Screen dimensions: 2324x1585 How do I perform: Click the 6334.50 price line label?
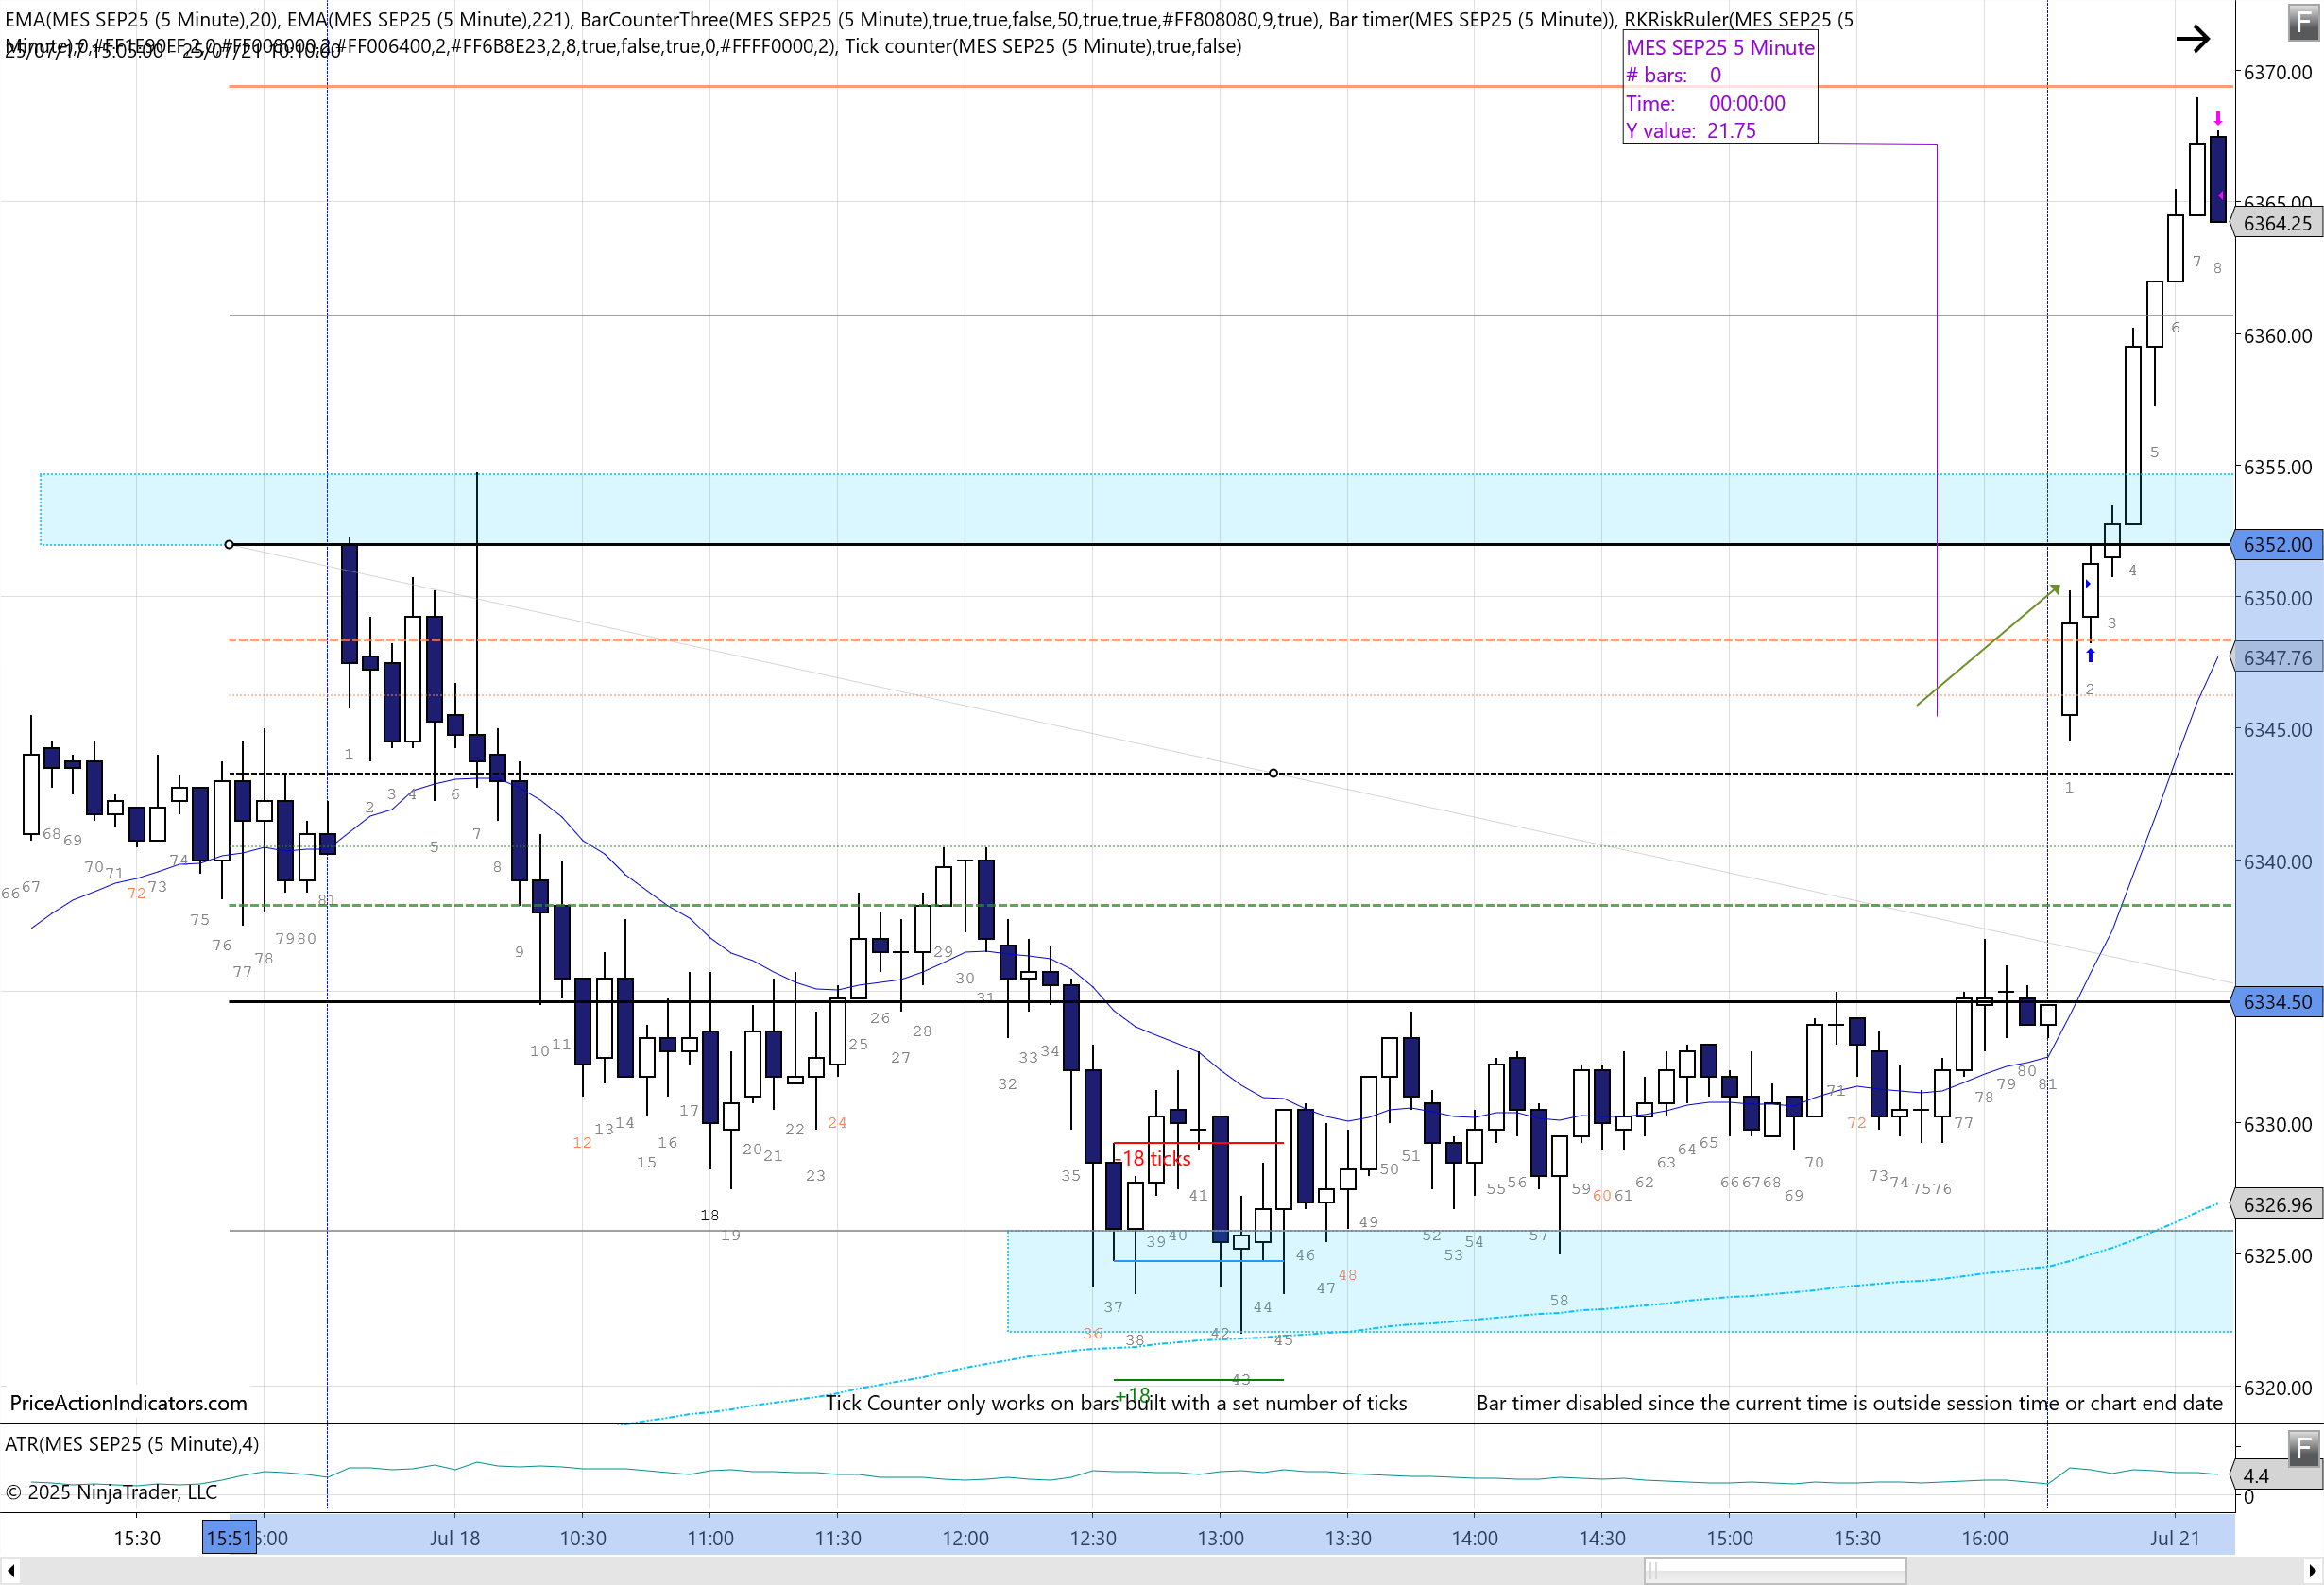tap(2277, 1001)
